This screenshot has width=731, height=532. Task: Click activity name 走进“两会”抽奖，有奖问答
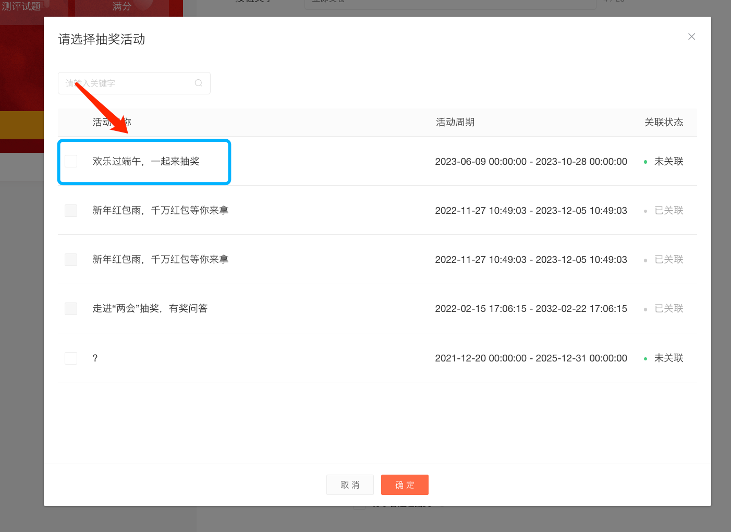(x=150, y=308)
